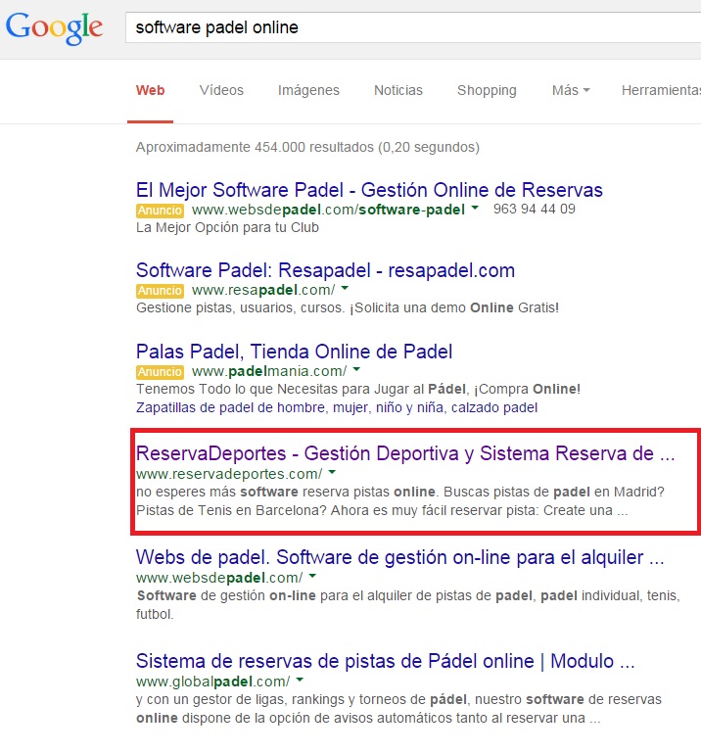The width and height of the screenshot is (701, 753).
Task: Expand the Más dropdown menu
Action: [570, 90]
